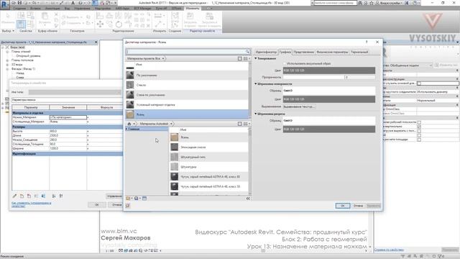This screenshot has width=460, height=259.
Task: Click the new parameter icon in Family Types
Action: tap(22, 196)
